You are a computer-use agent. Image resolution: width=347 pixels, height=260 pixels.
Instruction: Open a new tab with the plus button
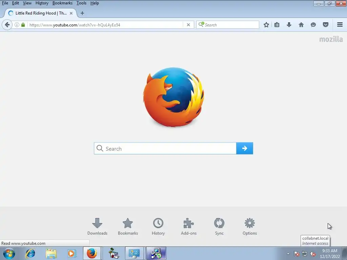tap(82, 13)
